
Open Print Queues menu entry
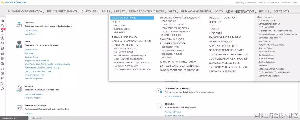click(169, 21)
